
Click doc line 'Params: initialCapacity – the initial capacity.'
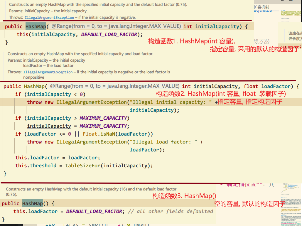pos(48,11)
